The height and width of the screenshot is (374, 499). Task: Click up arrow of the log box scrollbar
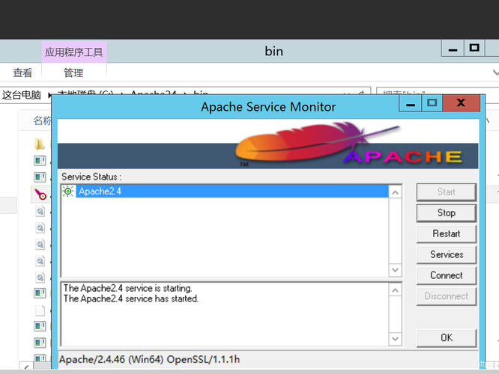pos(396,290)
